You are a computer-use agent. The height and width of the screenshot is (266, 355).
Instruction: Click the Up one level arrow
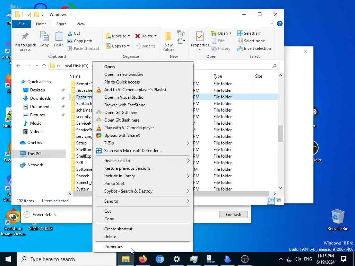pyautogui.click(x=44, y=66)
